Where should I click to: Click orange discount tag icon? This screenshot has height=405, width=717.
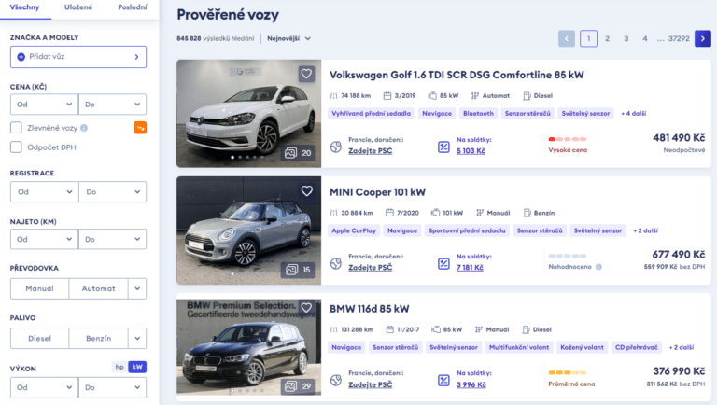140,128
